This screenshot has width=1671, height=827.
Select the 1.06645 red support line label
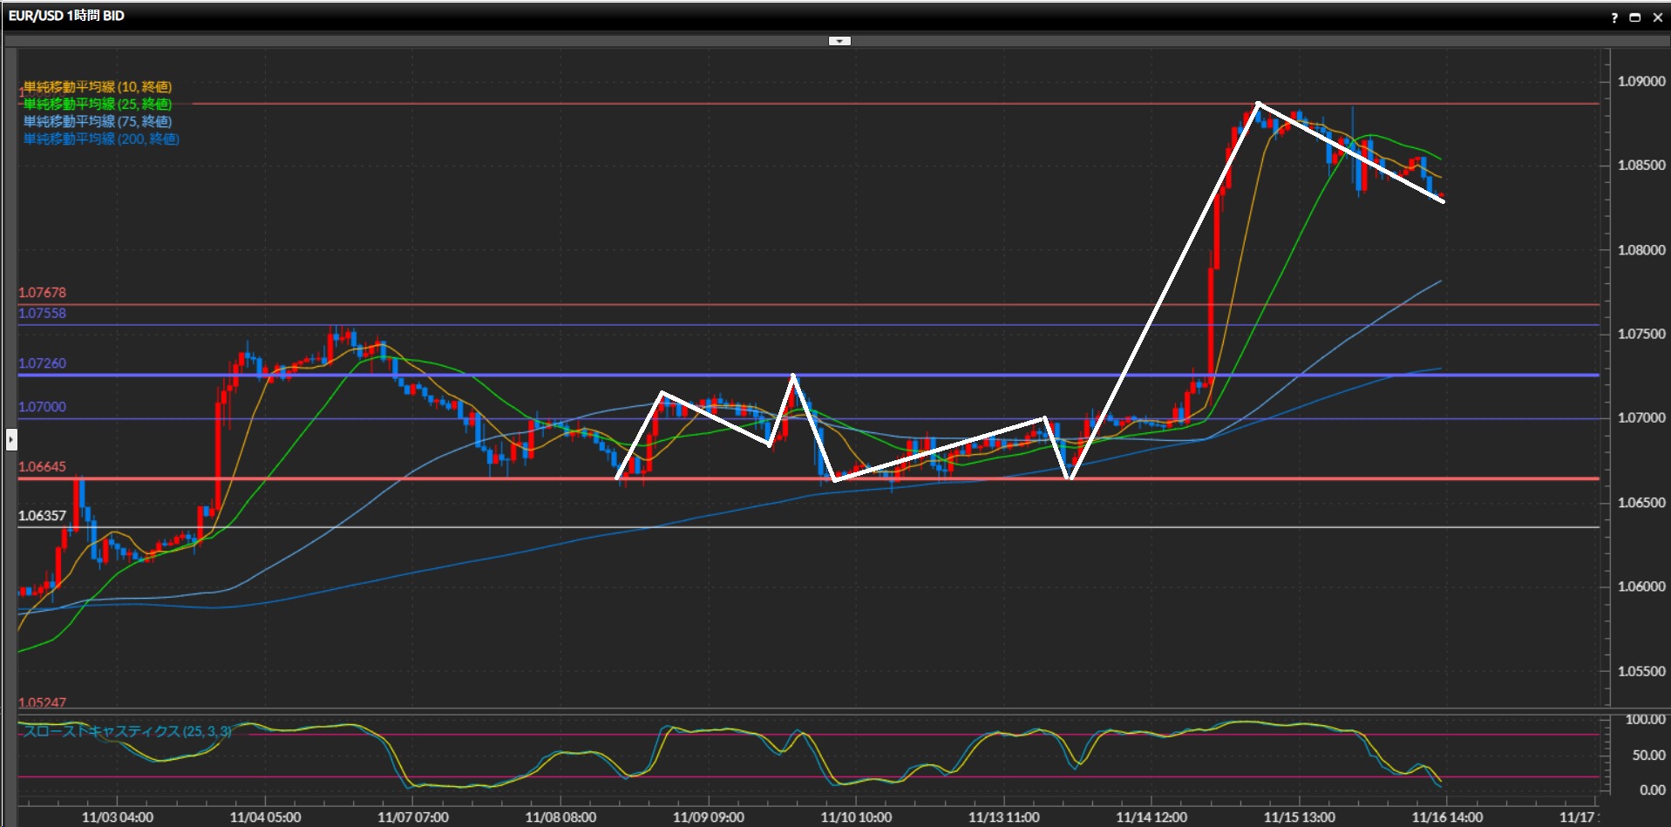42,467
